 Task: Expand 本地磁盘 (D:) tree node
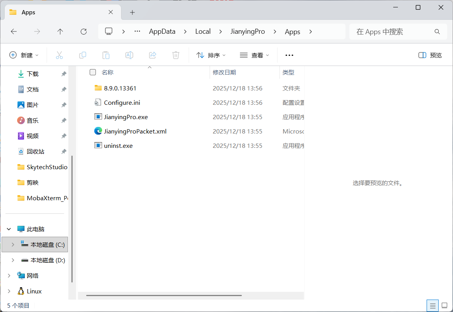(13, 260)
